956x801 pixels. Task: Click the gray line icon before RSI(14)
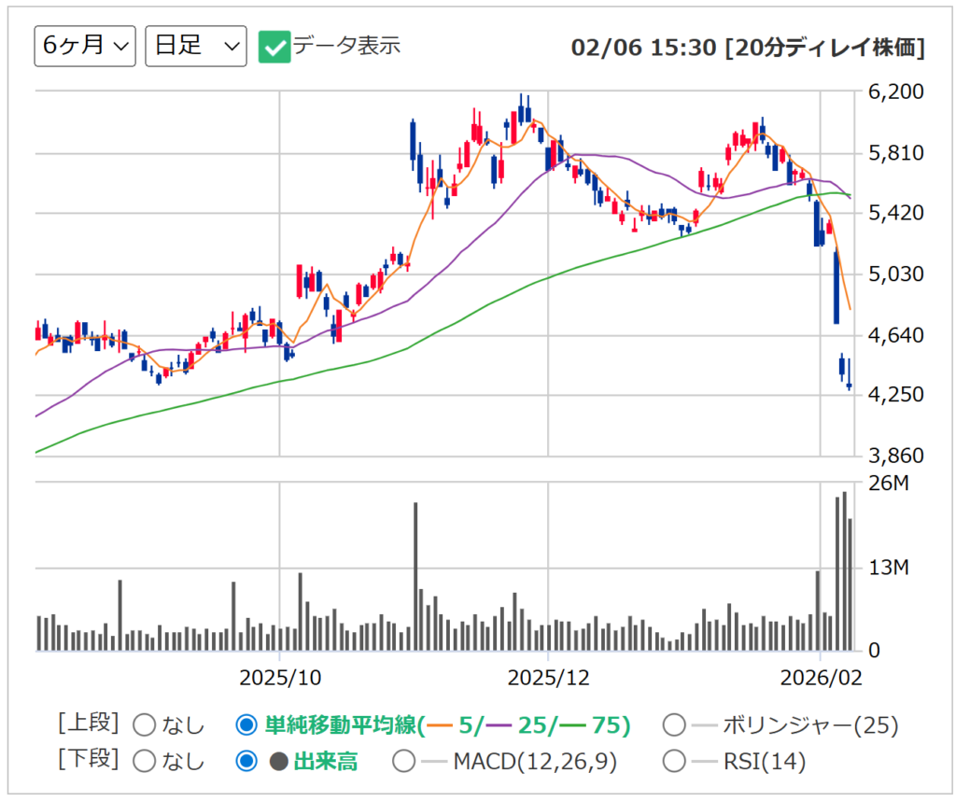point(703,762)
